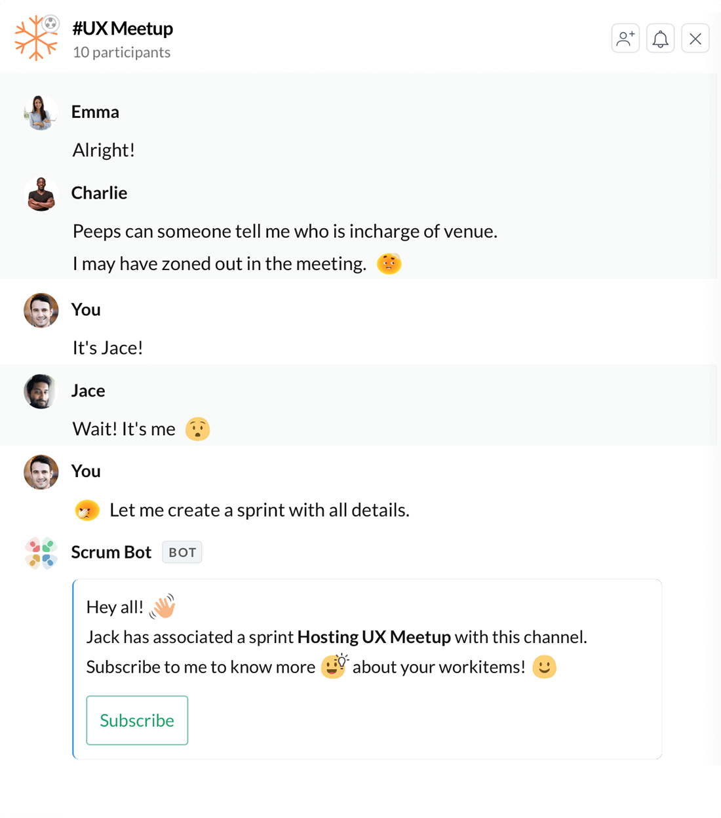Click the flushed emoji in Charlie's message
The height and width of the screenshot is (818, 721).
pyautogui.click(x=389, y=263)
